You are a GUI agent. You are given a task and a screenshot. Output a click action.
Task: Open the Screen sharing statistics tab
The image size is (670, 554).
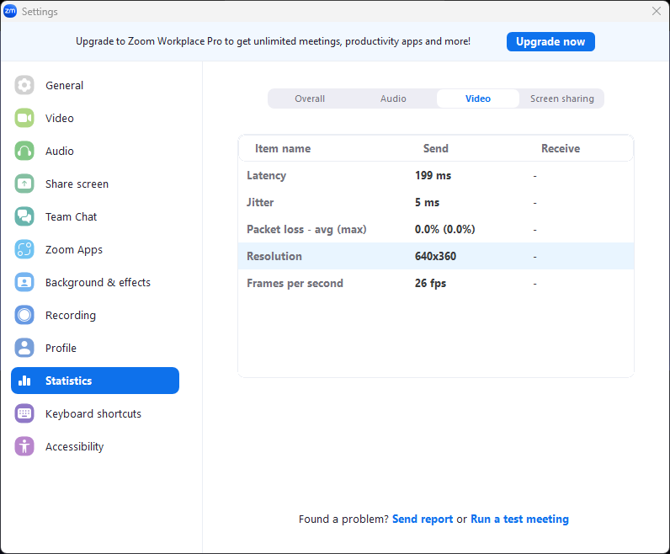(561, 99)
